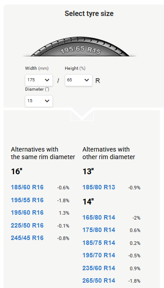
Task: Open the Height dropdown showing 65
Action: (x=78, y=80)
